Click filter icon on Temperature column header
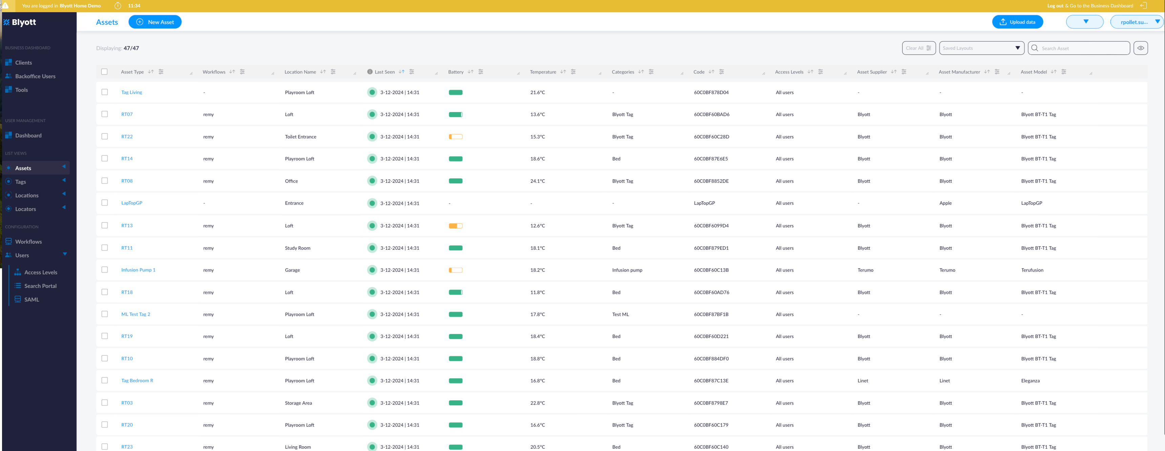1165x451 pixels. 573,72
